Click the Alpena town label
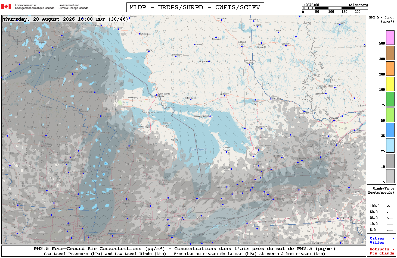397x258 pixels. click(175, 140)
